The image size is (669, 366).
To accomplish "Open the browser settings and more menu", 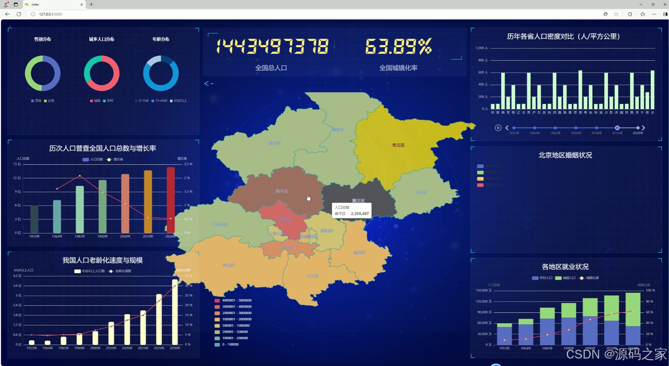I will click(654, 14).
